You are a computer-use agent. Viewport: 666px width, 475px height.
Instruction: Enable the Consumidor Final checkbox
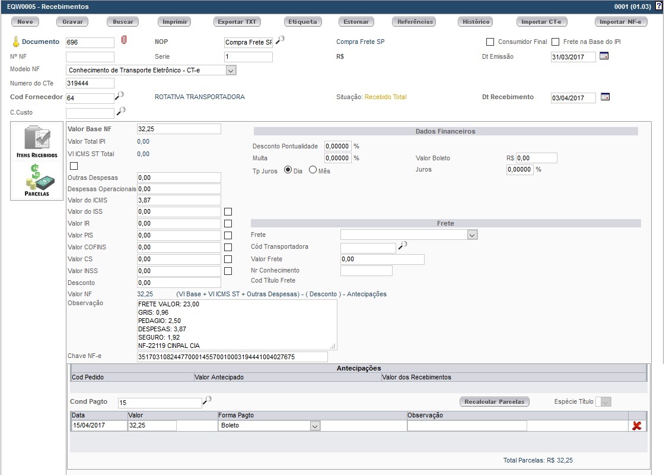[x=490, y=42]
